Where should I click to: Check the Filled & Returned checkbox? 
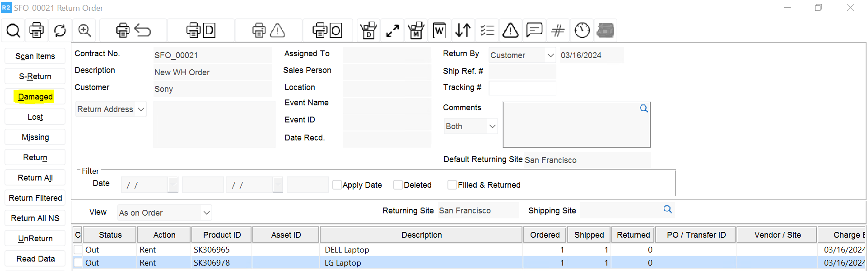point(452,185)
